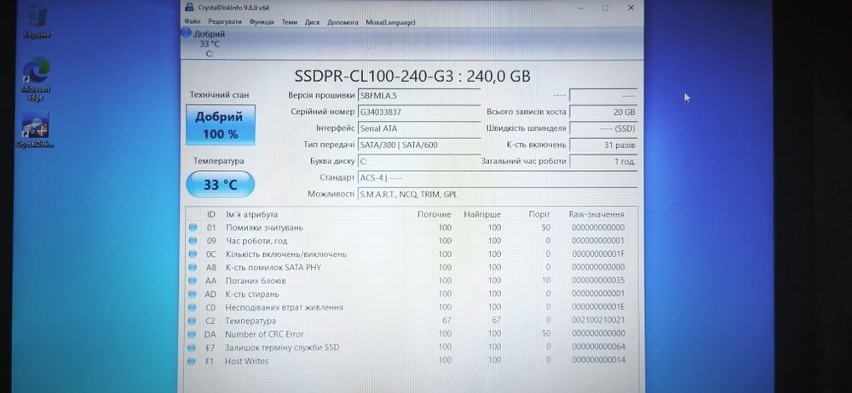Click status dot of attribute C2 Температура
Image resolution: width=852 pixels, height=393 pixels.
(x=193, y=321)
